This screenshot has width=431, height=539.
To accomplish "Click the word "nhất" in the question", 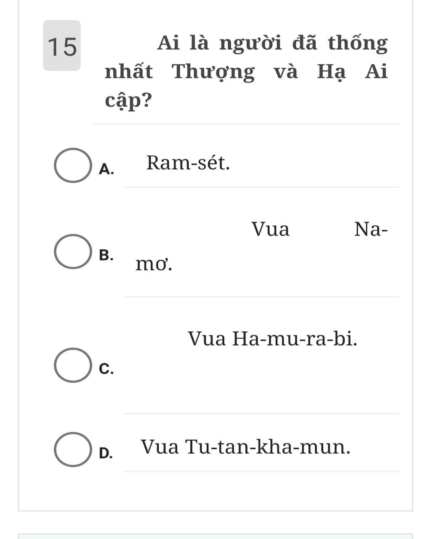I will point(129,72).
